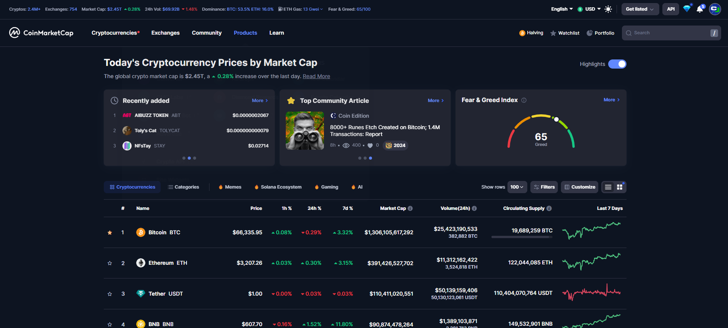Open the CoinMarketCap logo home link

pos(41,33)
